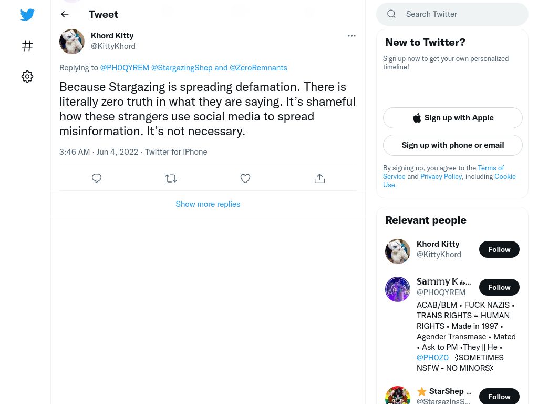Open the tweet's three-dot more menu
Image resolution: width=538 pixels, height=404 pixels.
351,36
